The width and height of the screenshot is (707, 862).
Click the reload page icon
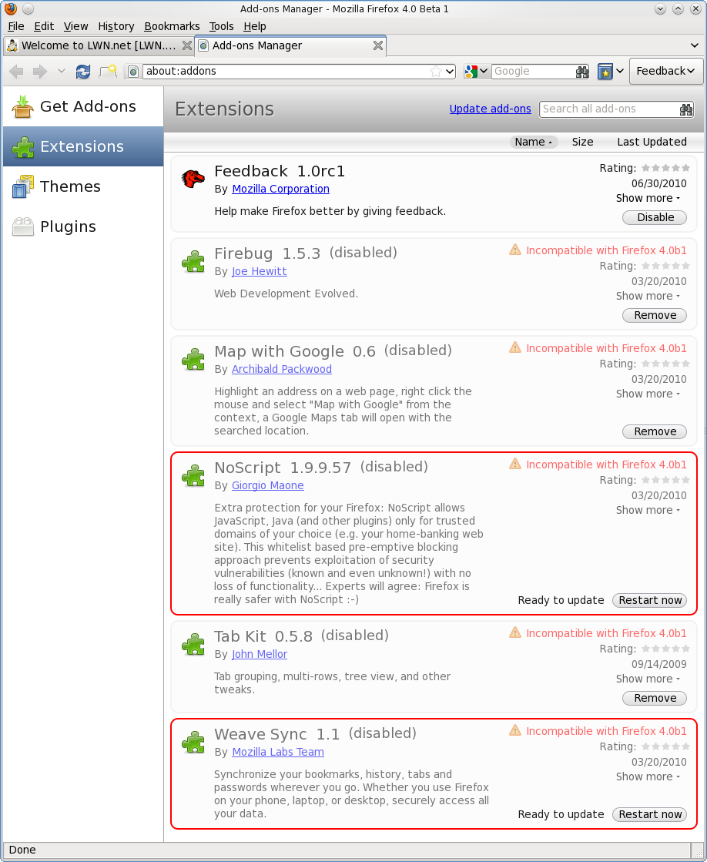(x=82, y=72)
